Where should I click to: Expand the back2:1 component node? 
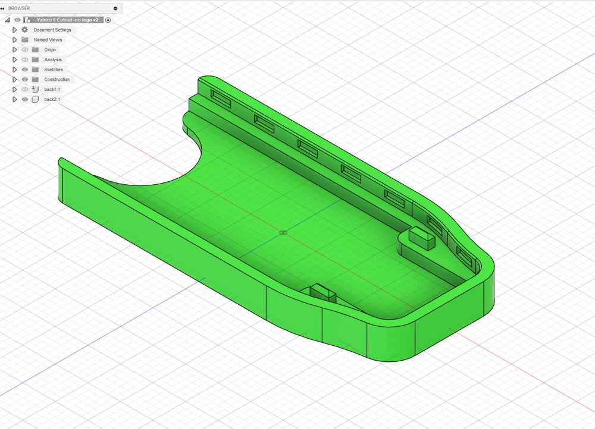tap(14, 99)
